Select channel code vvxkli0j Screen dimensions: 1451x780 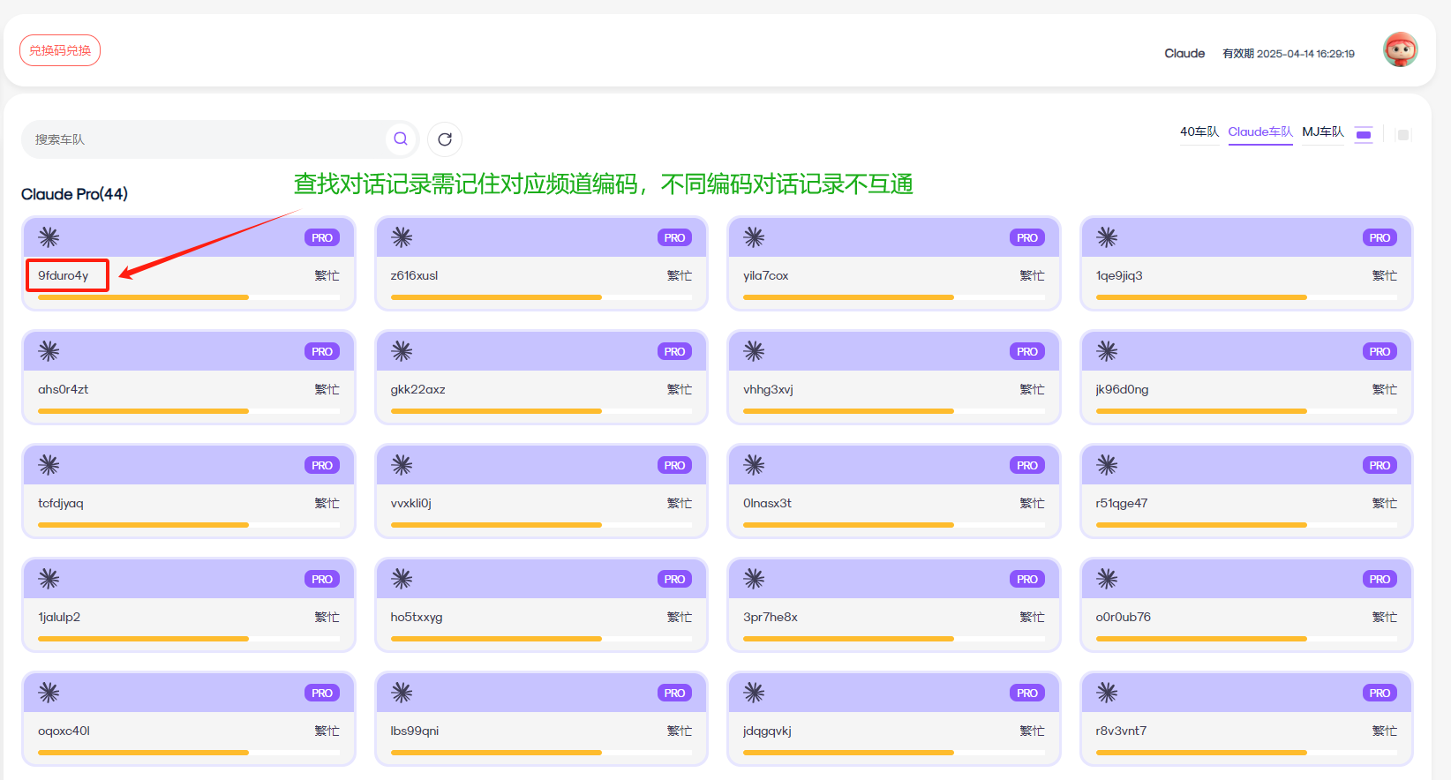(411, 503)
